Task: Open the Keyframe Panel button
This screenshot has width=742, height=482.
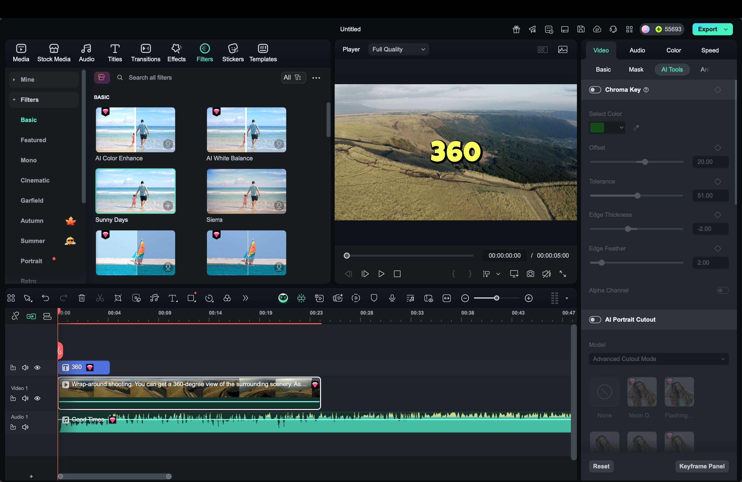Action: click(702, 466)
